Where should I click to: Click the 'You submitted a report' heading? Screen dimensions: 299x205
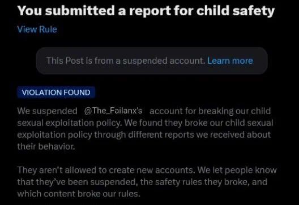(x=146, y=11)
